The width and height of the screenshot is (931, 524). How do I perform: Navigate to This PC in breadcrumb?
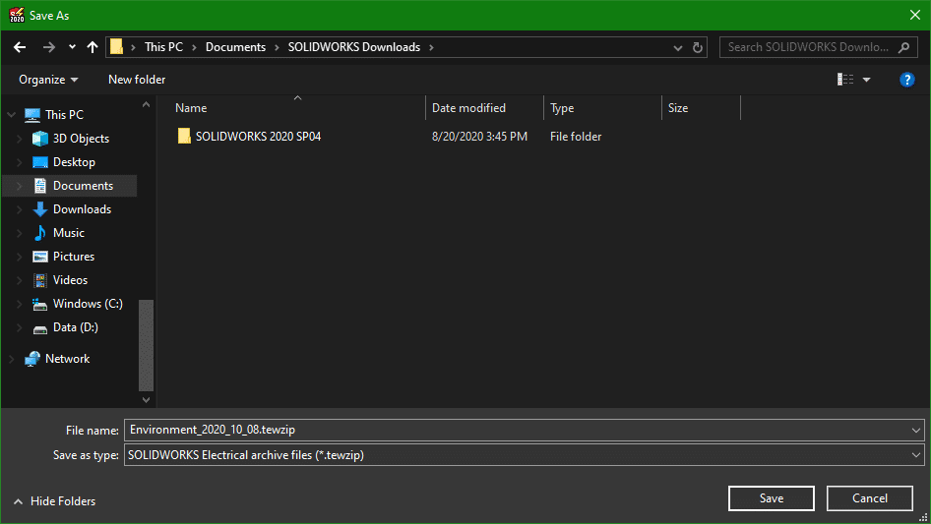click(164, 47)
